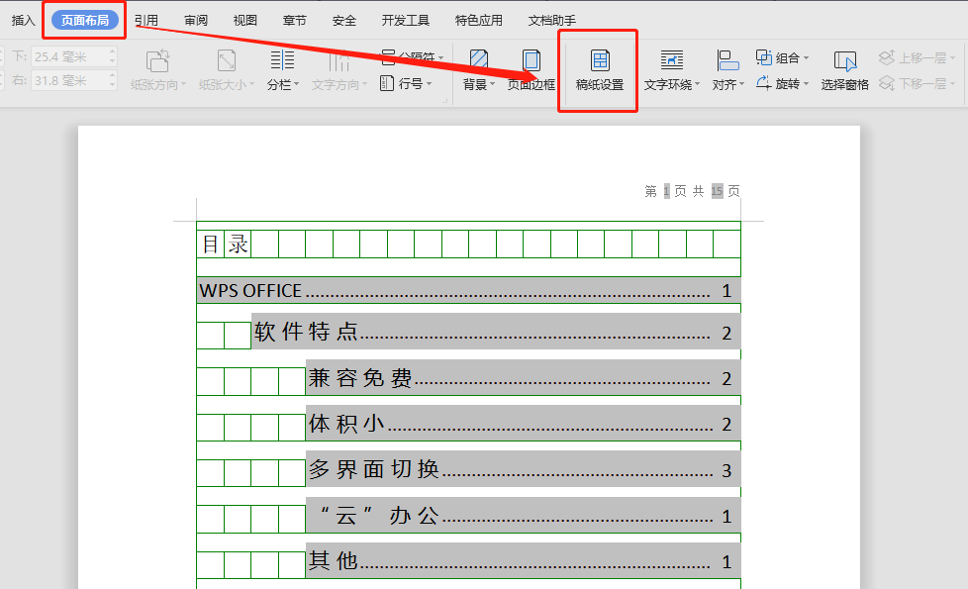Expand the 对齐 align dropdown

742,84
